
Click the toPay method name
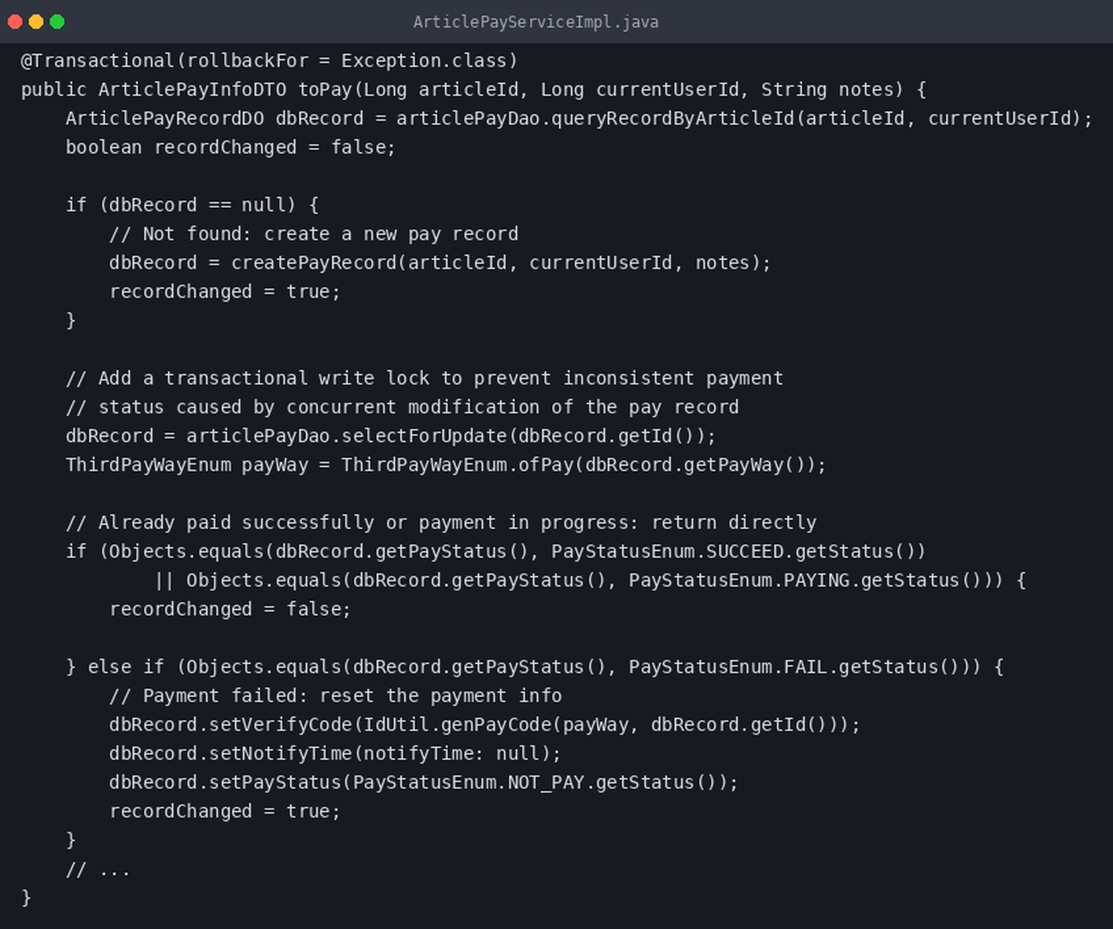(x=325, y=89)
